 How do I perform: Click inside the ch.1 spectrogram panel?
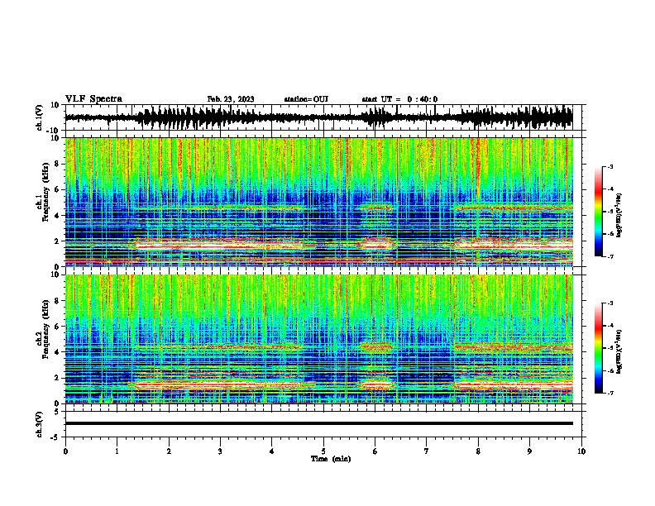(x=318, y=202)
